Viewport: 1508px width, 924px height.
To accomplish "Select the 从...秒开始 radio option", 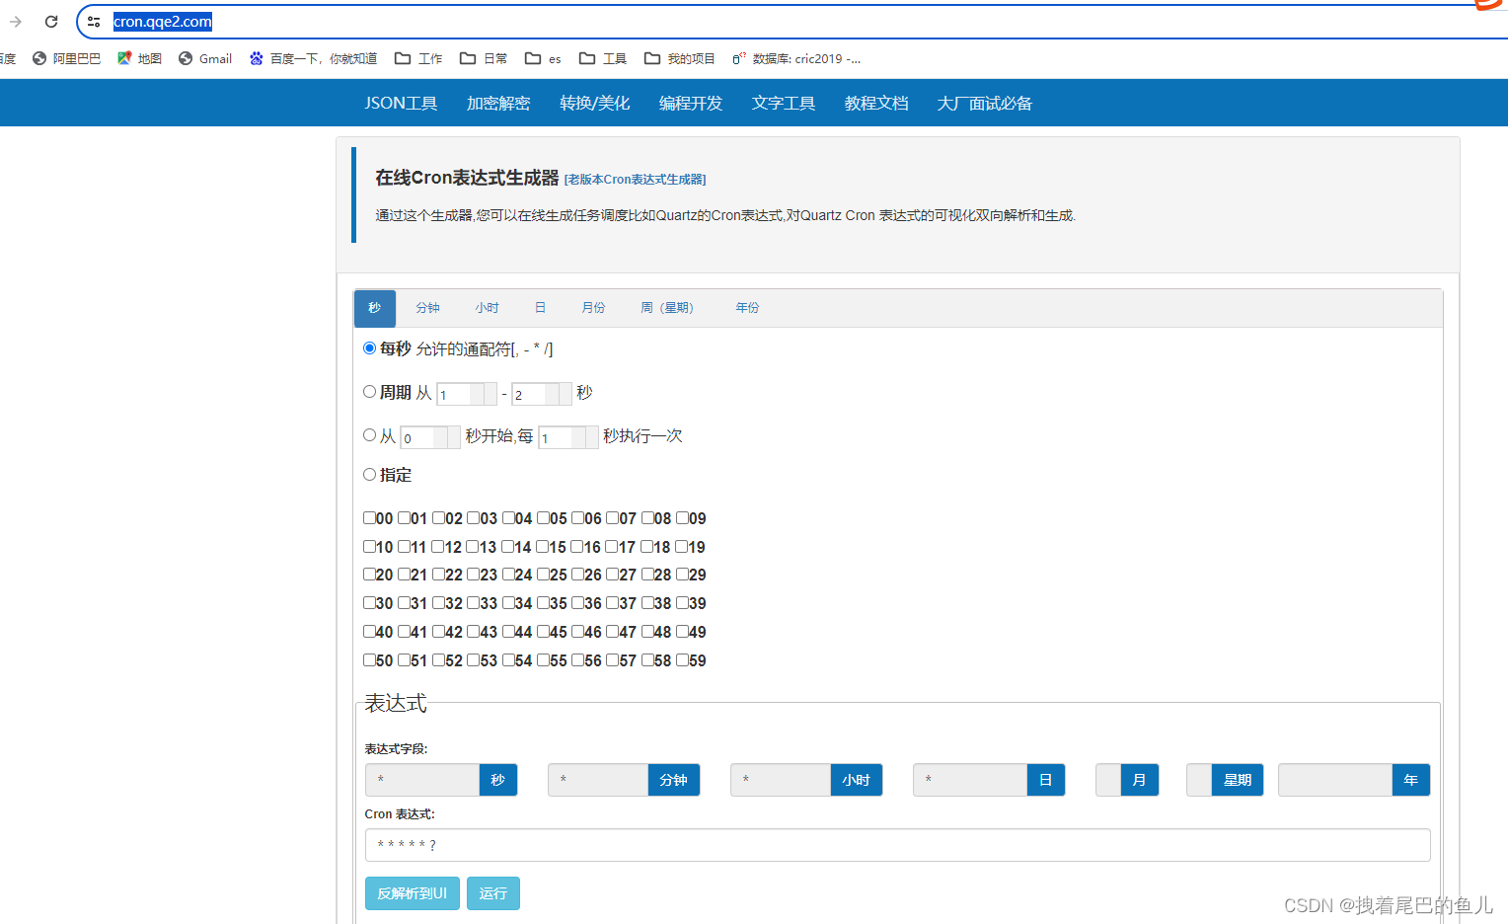I will [x=369, y=435].
